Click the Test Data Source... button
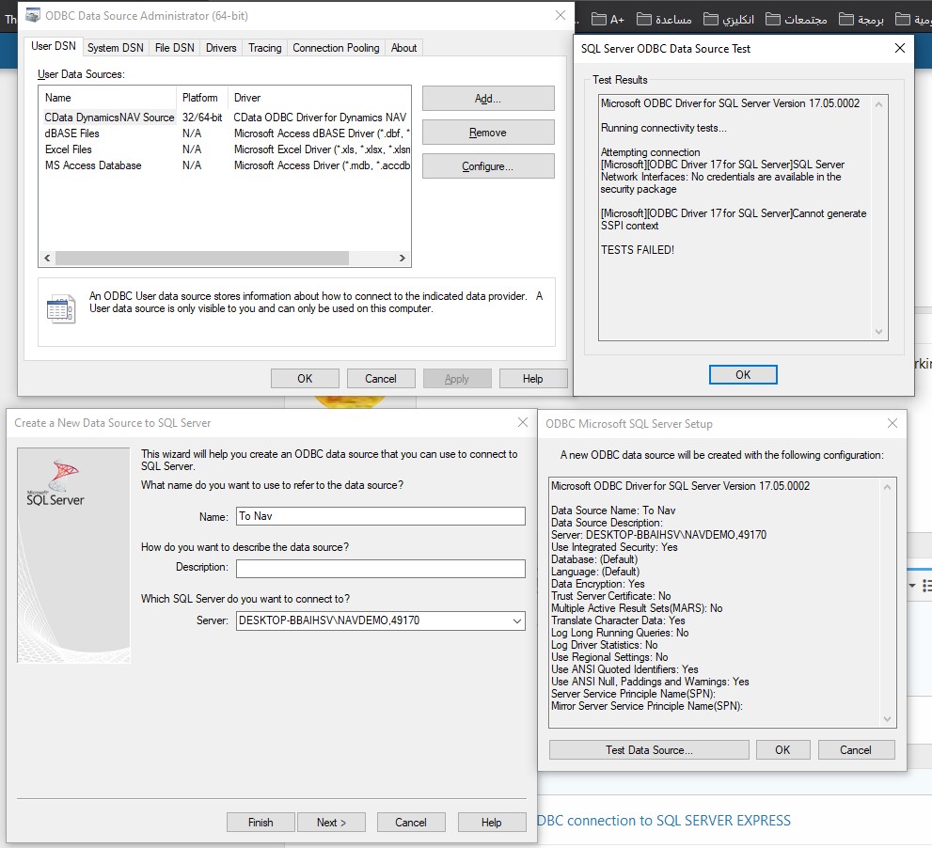Viewport: 932px width, 848px height. click(649, 750)
